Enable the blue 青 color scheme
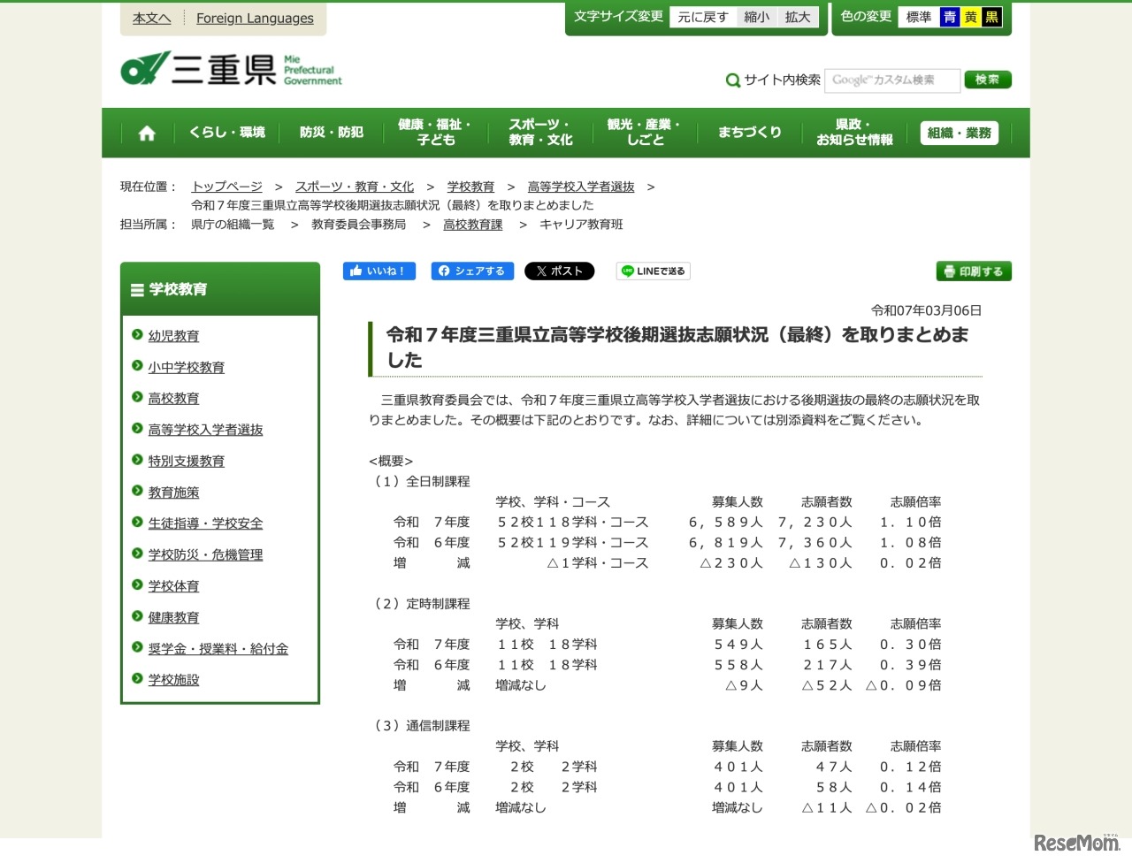The height and width of the screenshot is (863, 1132). (948, 16)
